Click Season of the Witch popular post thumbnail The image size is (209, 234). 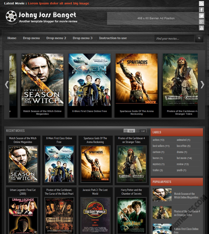(162, 195)
